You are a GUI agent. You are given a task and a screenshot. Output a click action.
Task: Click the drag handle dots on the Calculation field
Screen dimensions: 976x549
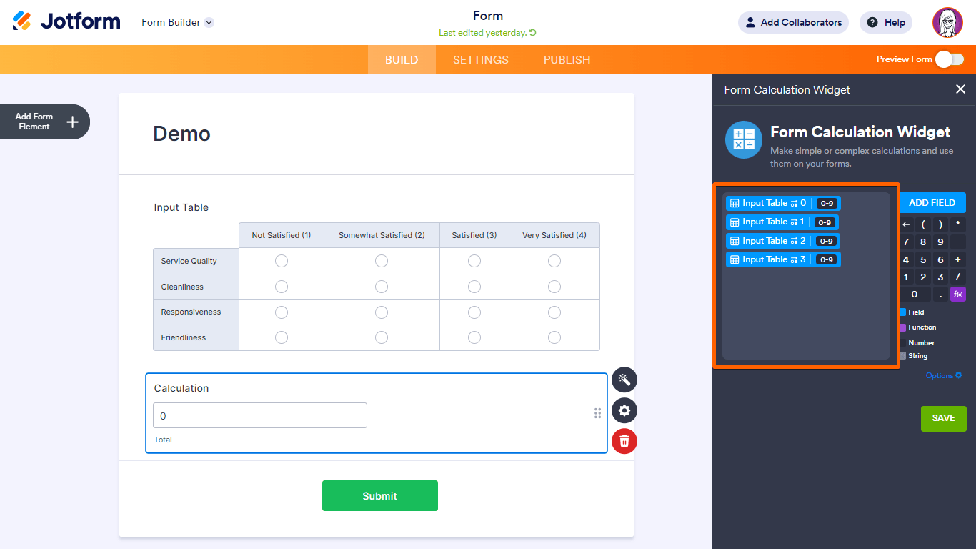coord(598,413)
